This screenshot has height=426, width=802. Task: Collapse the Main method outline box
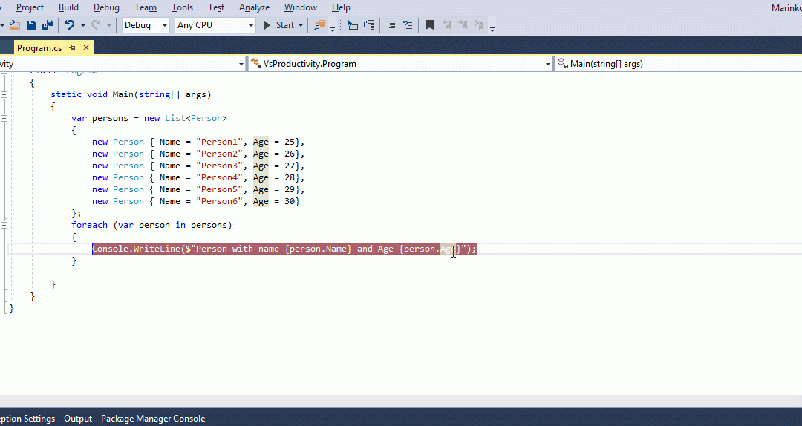point(4,94)
